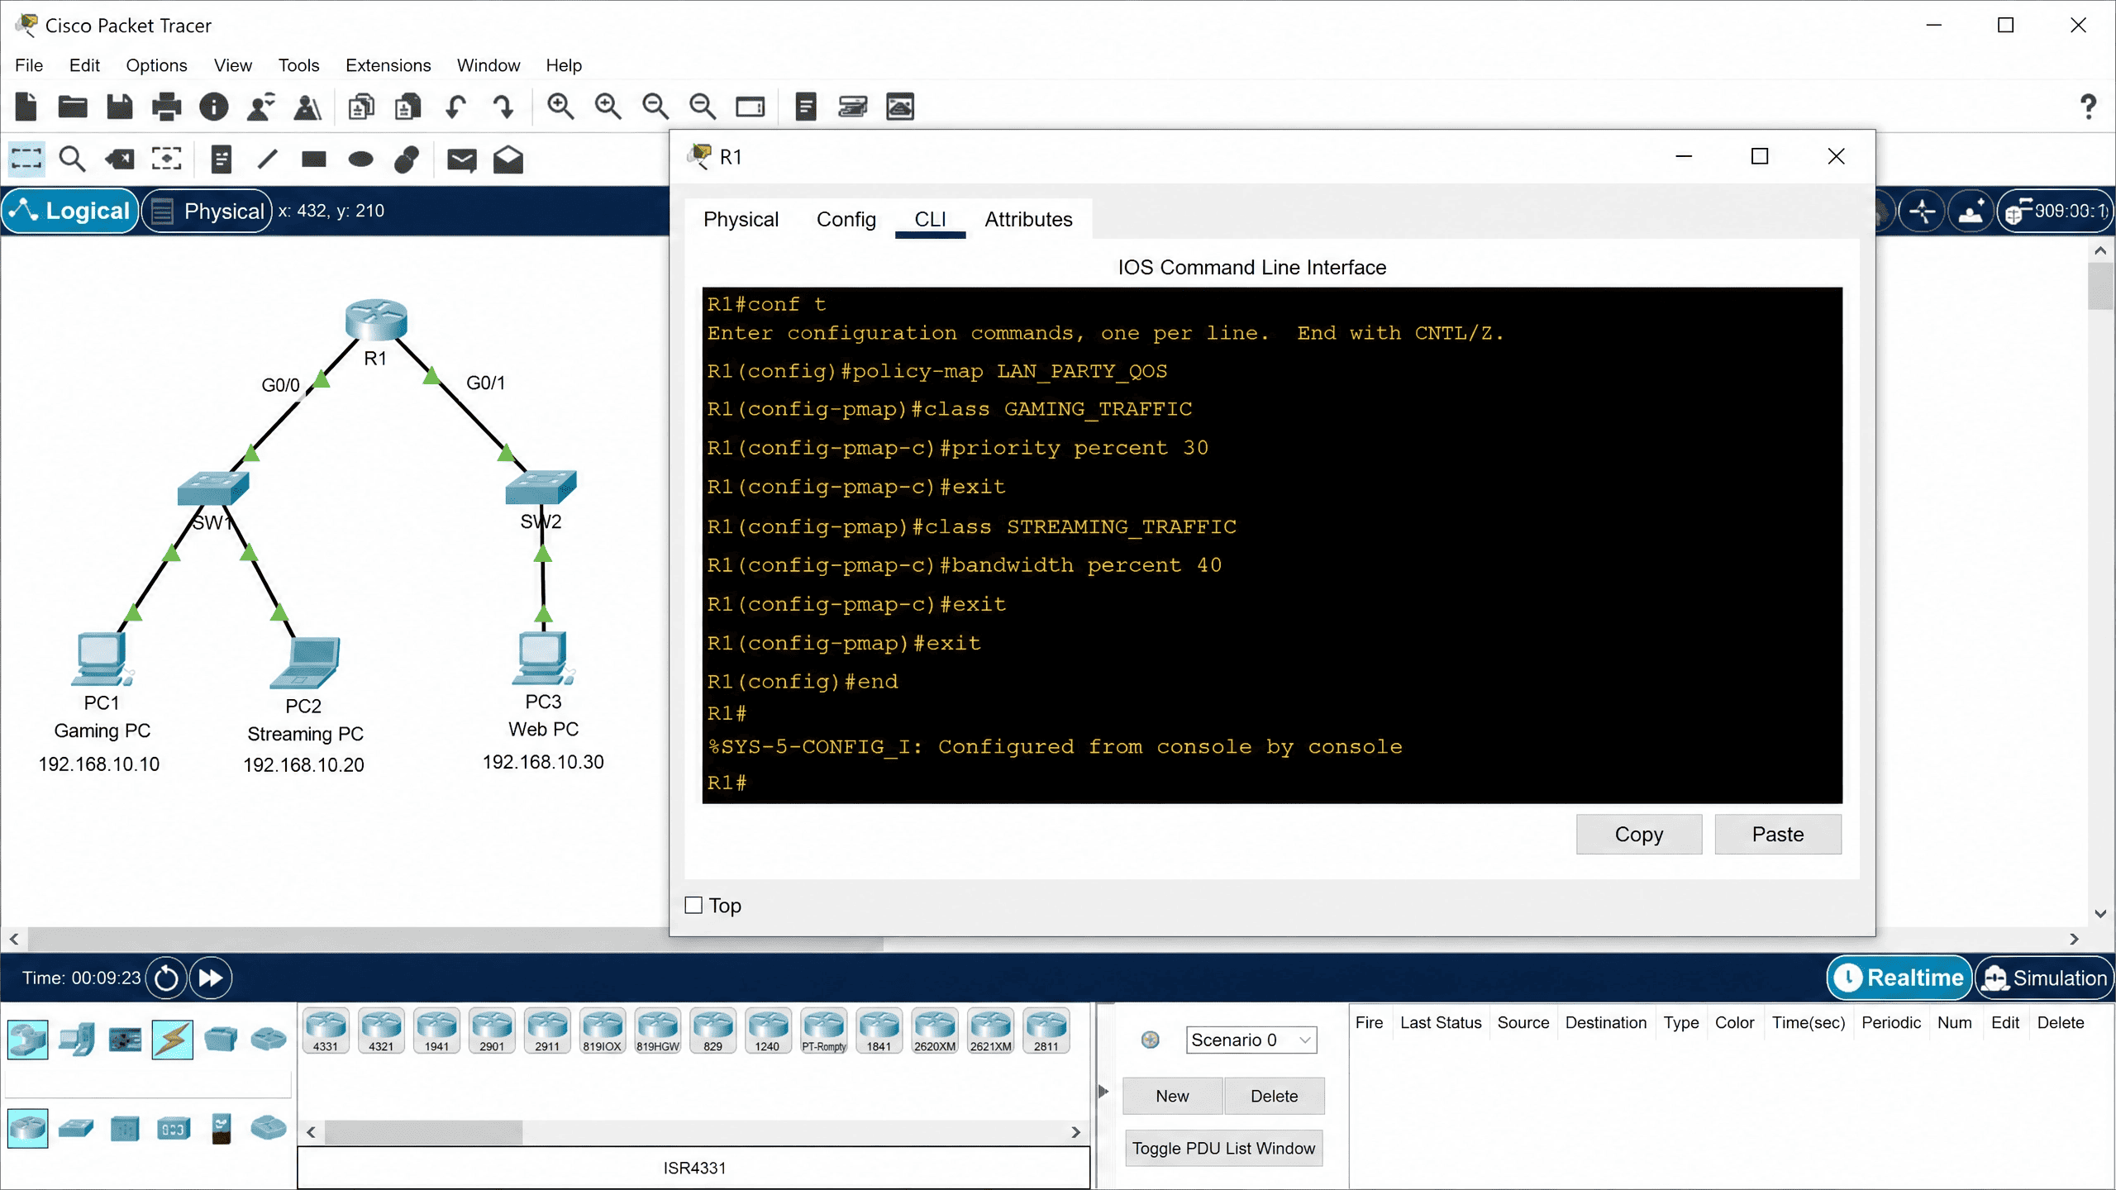Image resolution: width=2116 pixels, height=1190 pixels.
Task: Select the Resize Shape tool
Action: click(166, 159)
